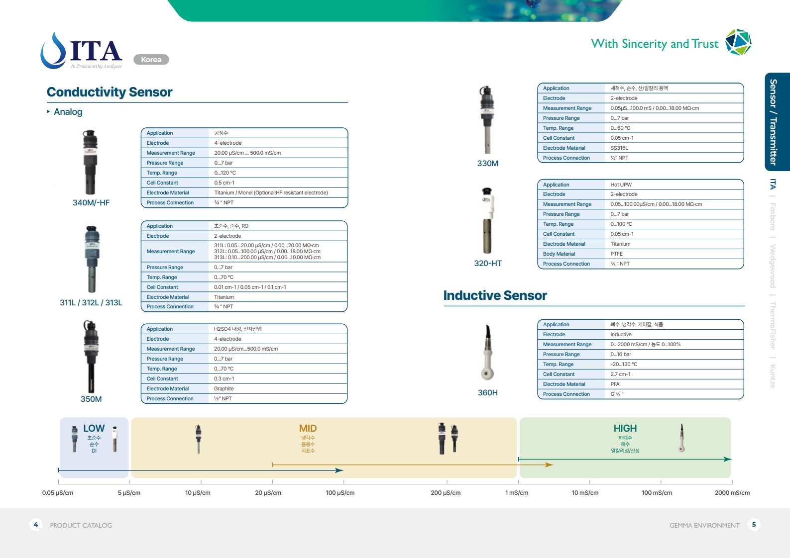Click the GEMMA ENVIRONMENT footer text
Screen dimensions: 790x558
(x=704, y=525)
